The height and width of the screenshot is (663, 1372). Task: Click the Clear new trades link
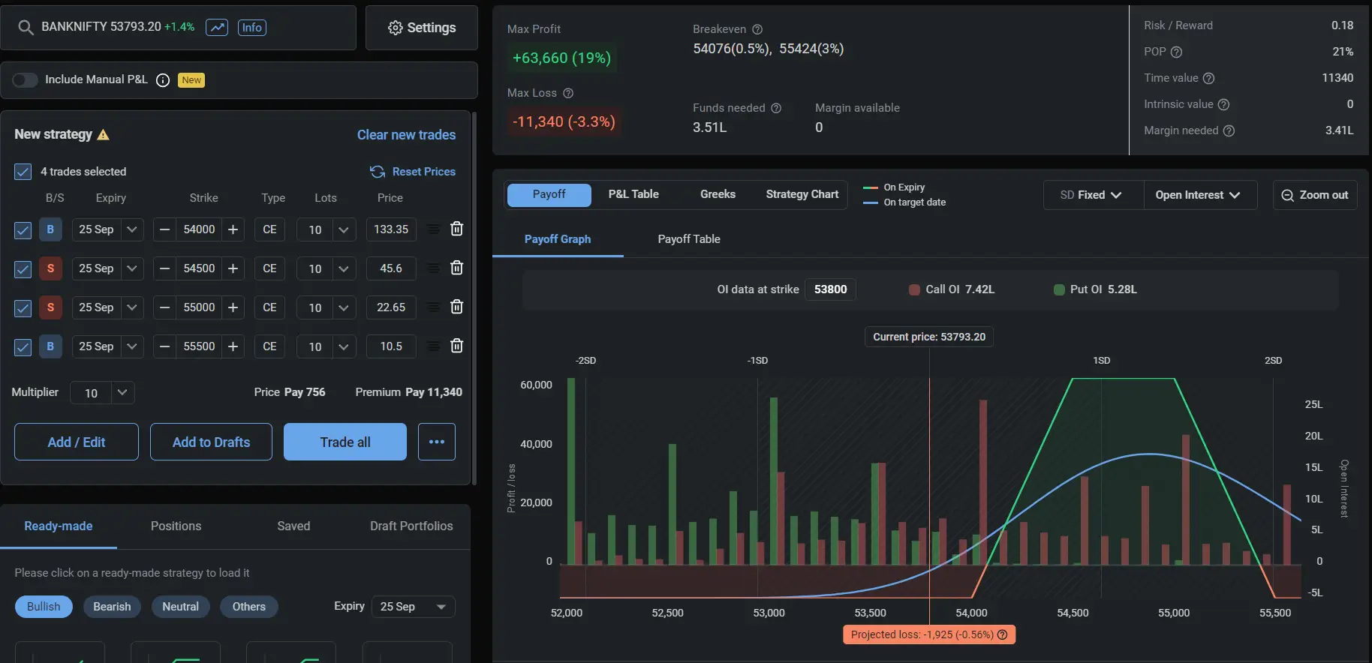tap(406, 135)
